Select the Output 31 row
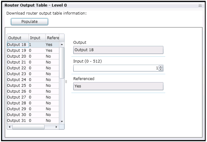 tap(33, 121)
